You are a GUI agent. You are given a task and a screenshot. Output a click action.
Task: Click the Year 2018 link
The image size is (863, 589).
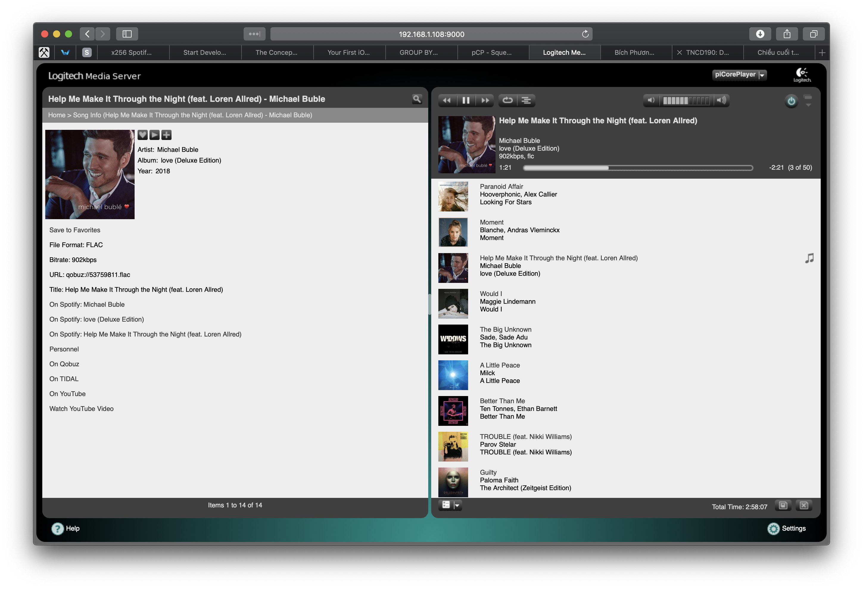click(163, 171)
